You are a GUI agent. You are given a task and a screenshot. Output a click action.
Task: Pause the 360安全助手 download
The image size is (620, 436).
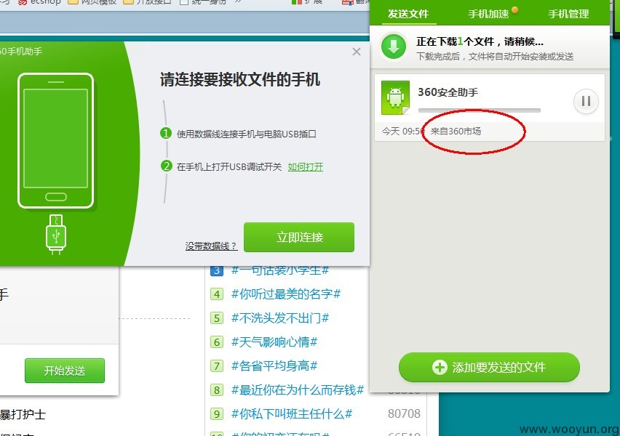click(586, 102)
